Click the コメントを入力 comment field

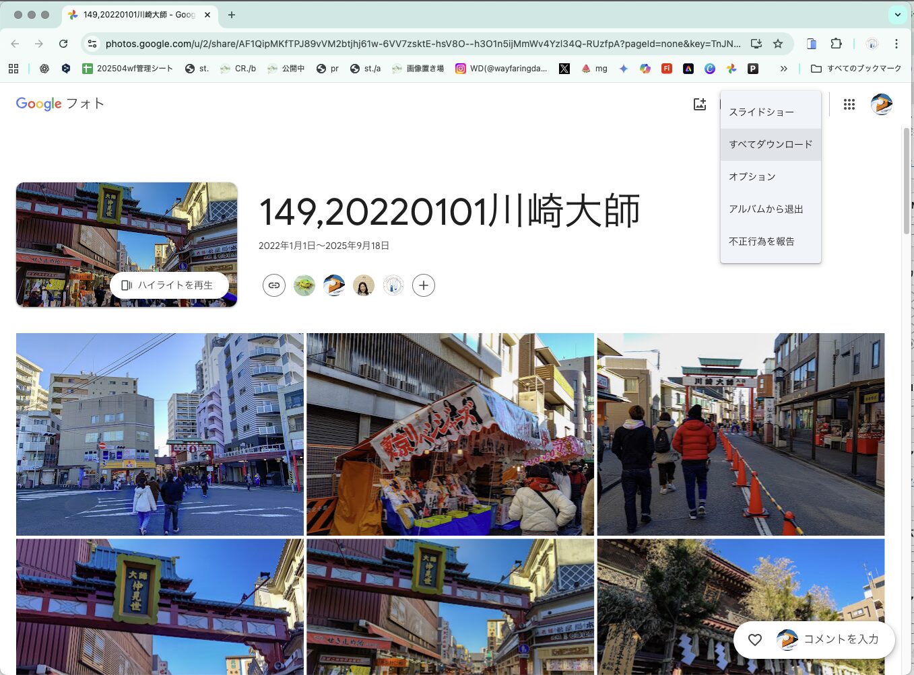pyautogui.click(x=841, y=639)
